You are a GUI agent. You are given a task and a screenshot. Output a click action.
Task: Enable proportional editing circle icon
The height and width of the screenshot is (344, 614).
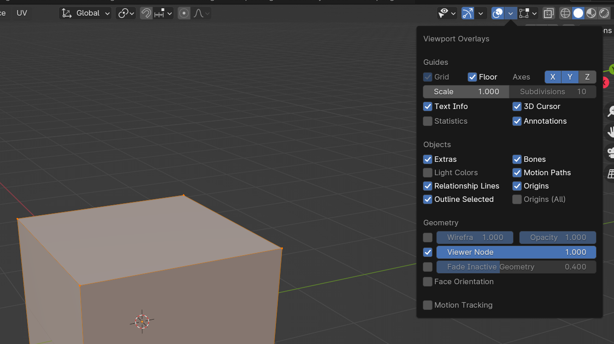184,13
